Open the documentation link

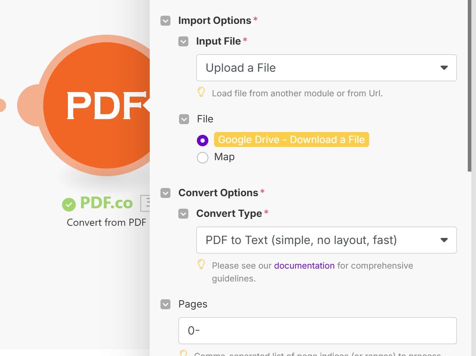pos(304,265)
